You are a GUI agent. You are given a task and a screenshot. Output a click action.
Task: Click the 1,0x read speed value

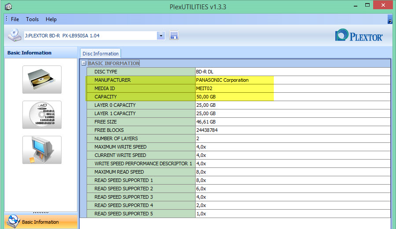point(201,213)
